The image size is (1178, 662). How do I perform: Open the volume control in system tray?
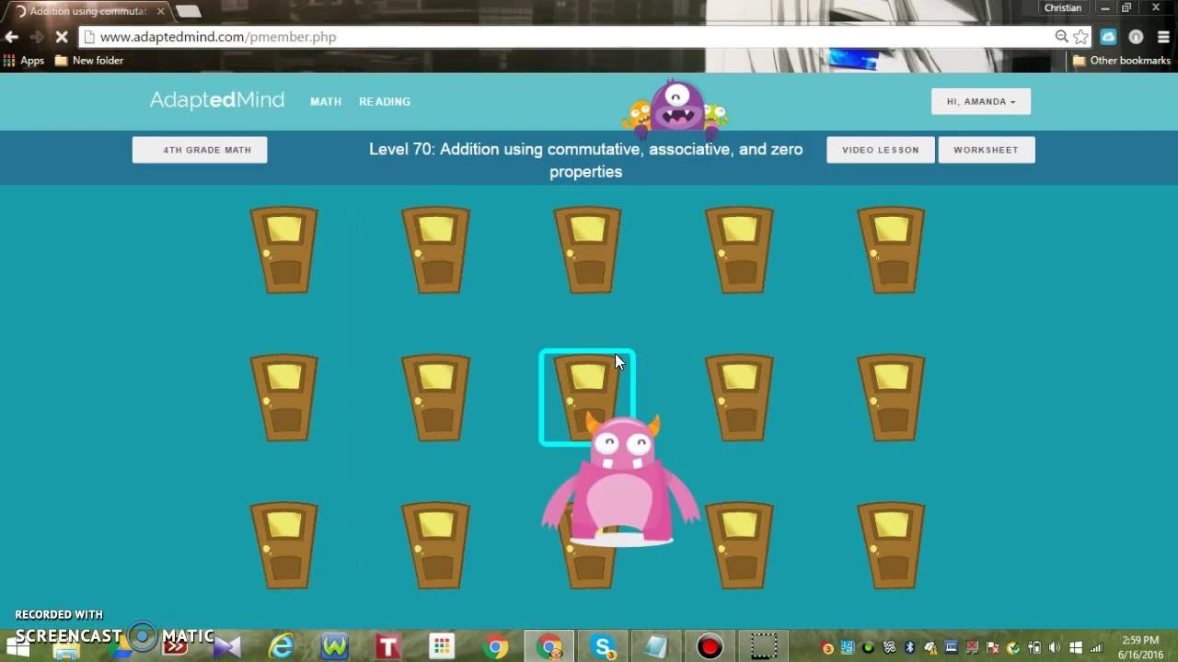tap(1055, 647)
